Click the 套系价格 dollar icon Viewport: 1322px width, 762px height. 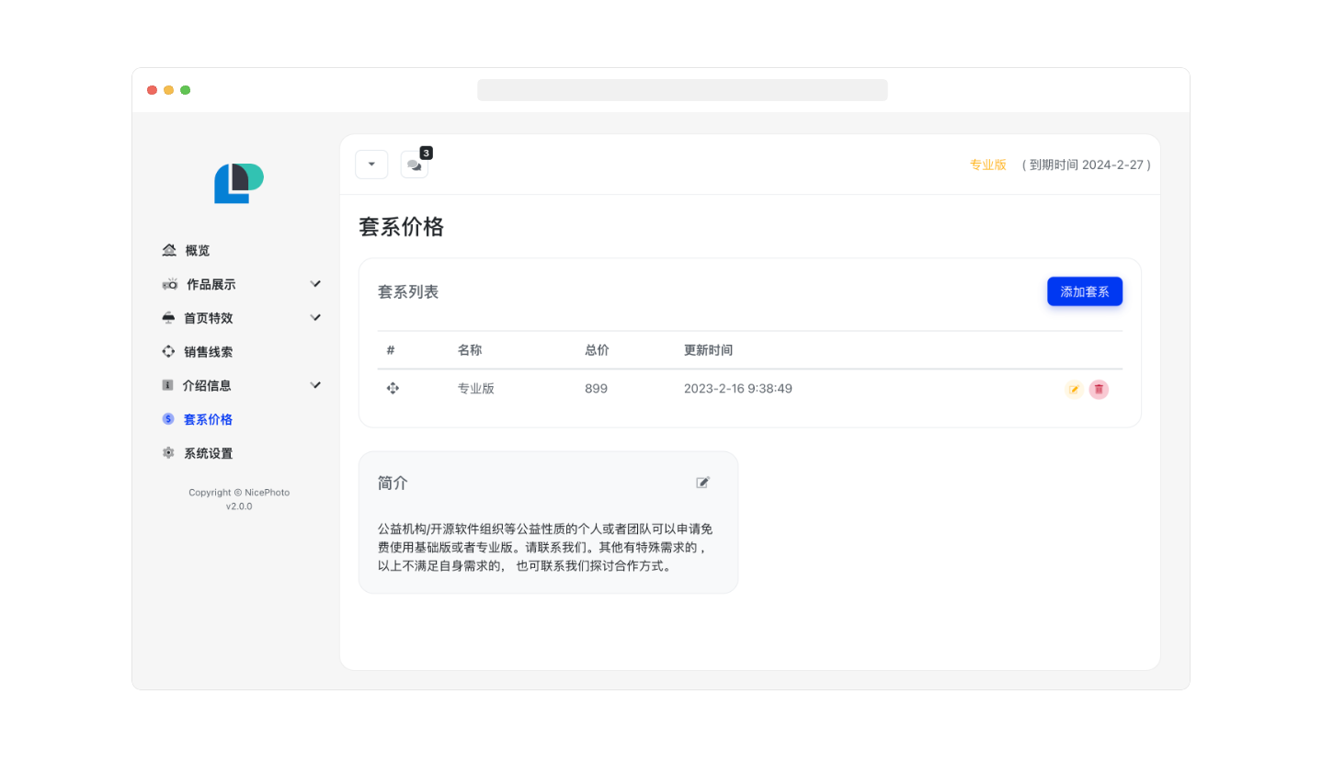point(167,419)
